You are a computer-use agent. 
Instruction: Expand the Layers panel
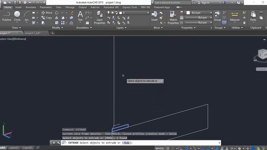(x=121, y=27)
